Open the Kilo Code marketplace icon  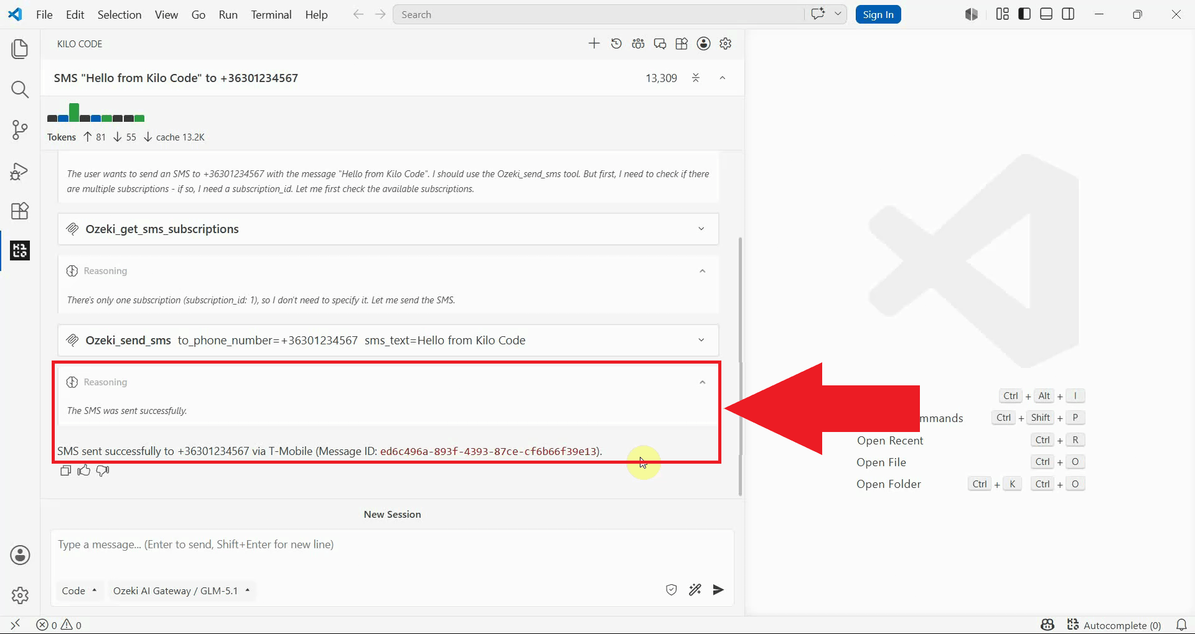click(682, 44)
